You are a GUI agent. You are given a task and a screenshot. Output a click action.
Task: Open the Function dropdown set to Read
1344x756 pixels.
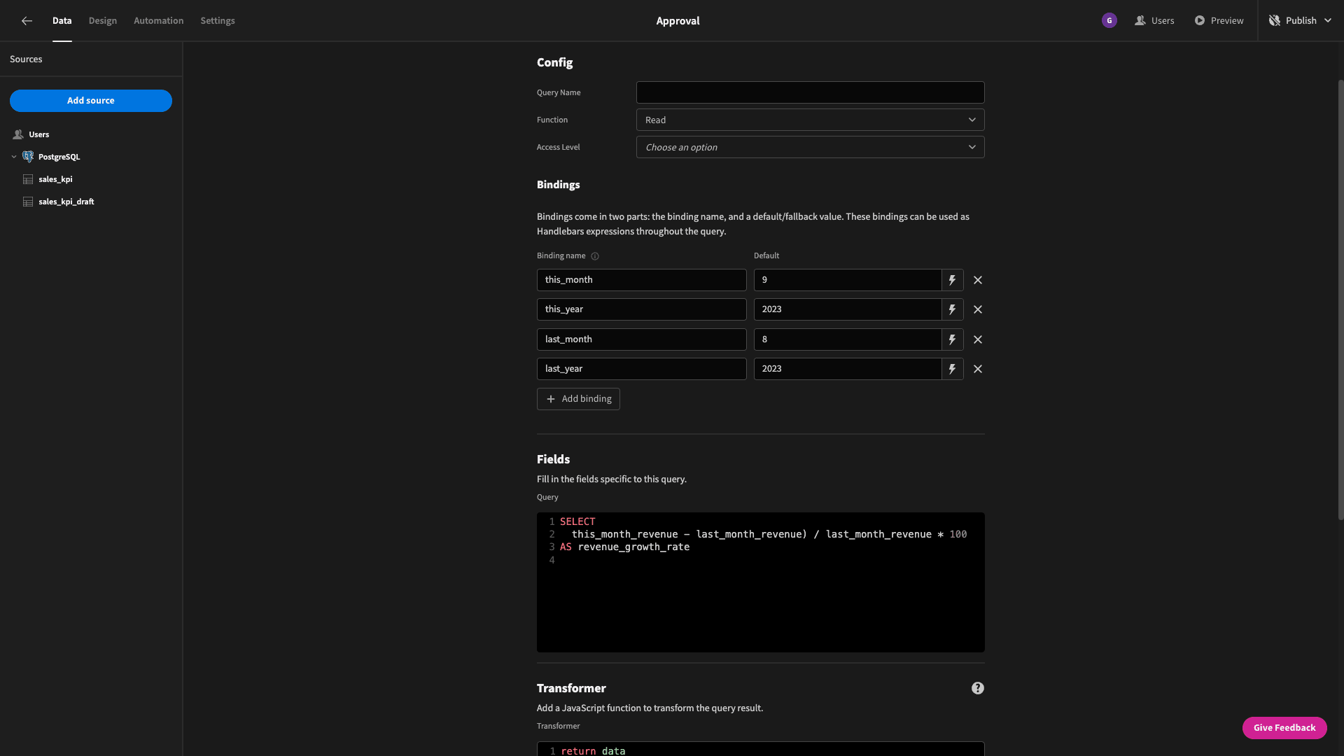pos(810,120)
